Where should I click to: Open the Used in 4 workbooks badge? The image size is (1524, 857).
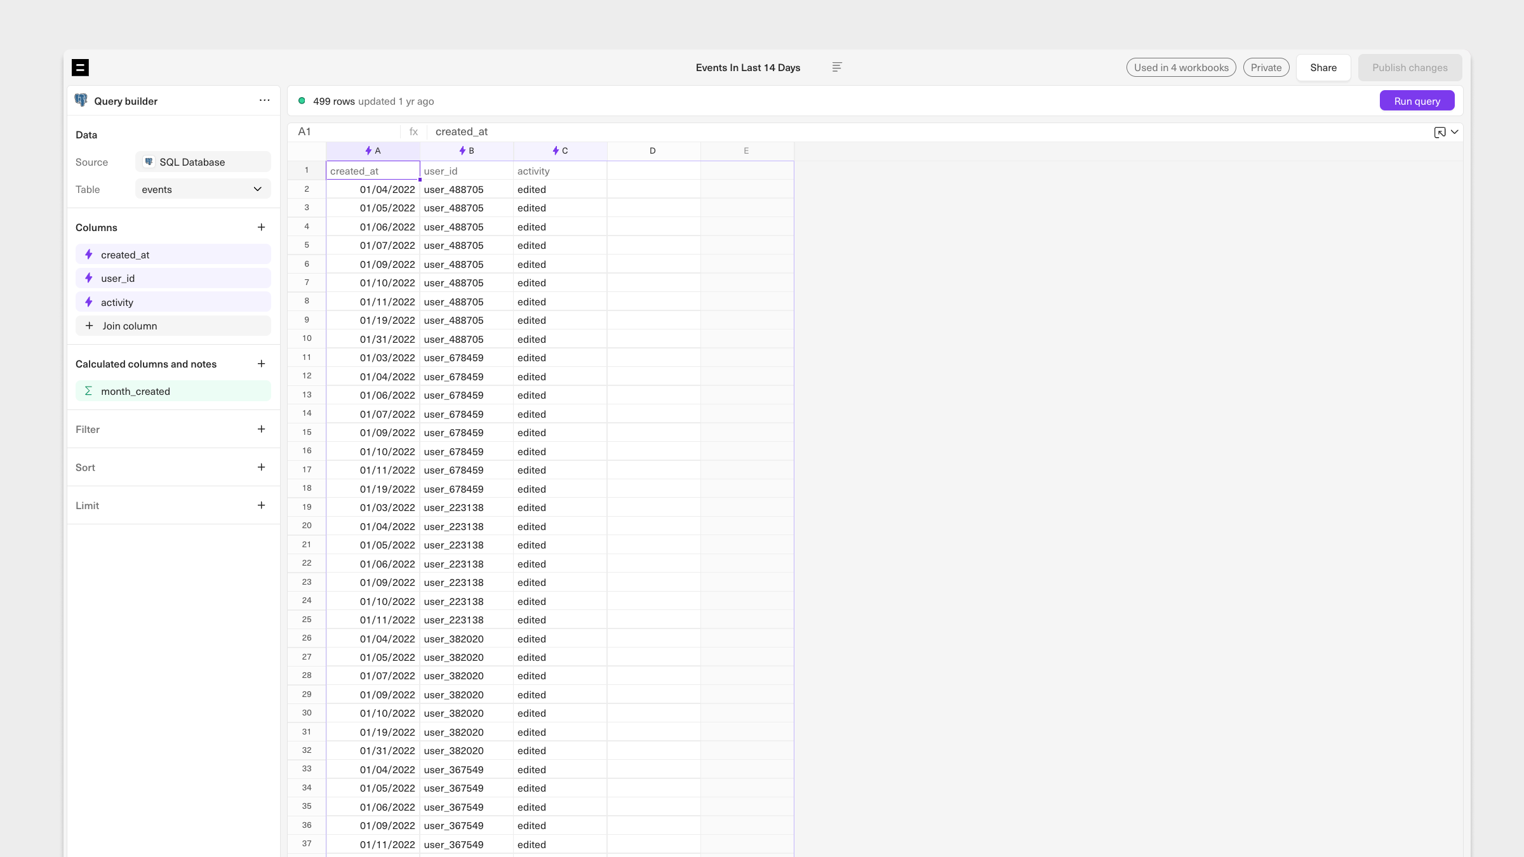[x=1180, y=67]
